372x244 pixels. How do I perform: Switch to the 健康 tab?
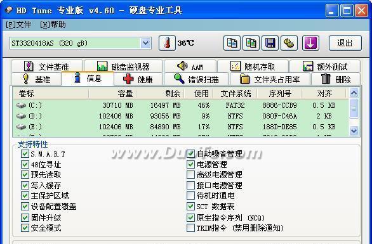[x=138, y=79]
